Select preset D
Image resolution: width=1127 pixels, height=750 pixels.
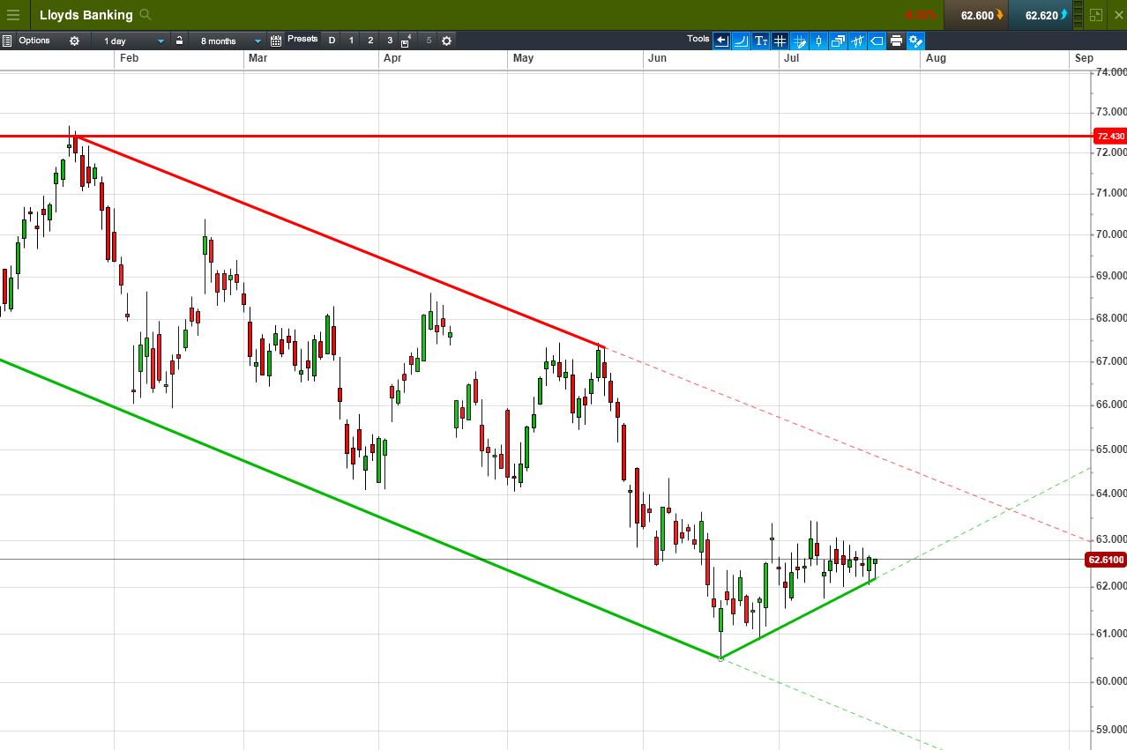(332, 41)
